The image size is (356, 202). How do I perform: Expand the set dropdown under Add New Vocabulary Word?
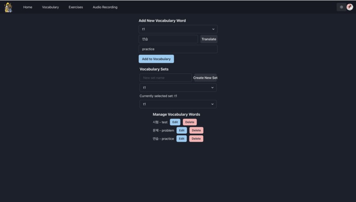click(x=178, y=29)
